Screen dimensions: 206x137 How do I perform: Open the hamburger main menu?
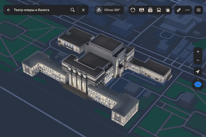coord(198,10)
